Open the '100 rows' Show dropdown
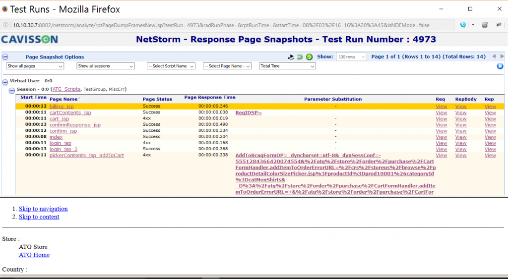Screen dimensions: 508x279 click(352, 57)
